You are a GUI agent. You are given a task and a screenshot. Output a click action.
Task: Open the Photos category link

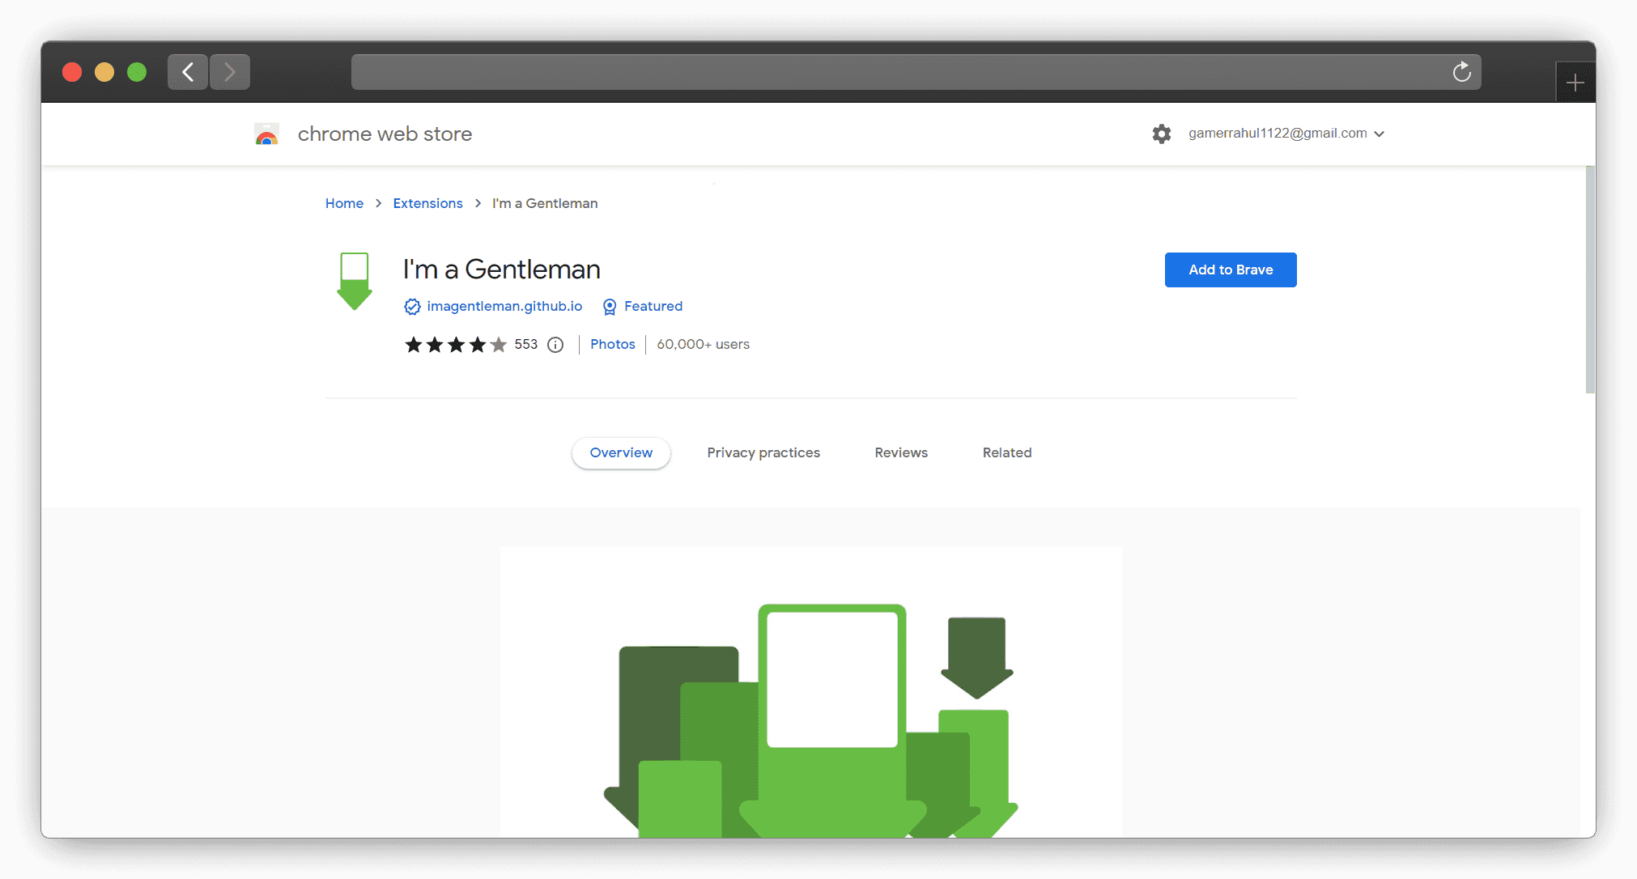613,344
